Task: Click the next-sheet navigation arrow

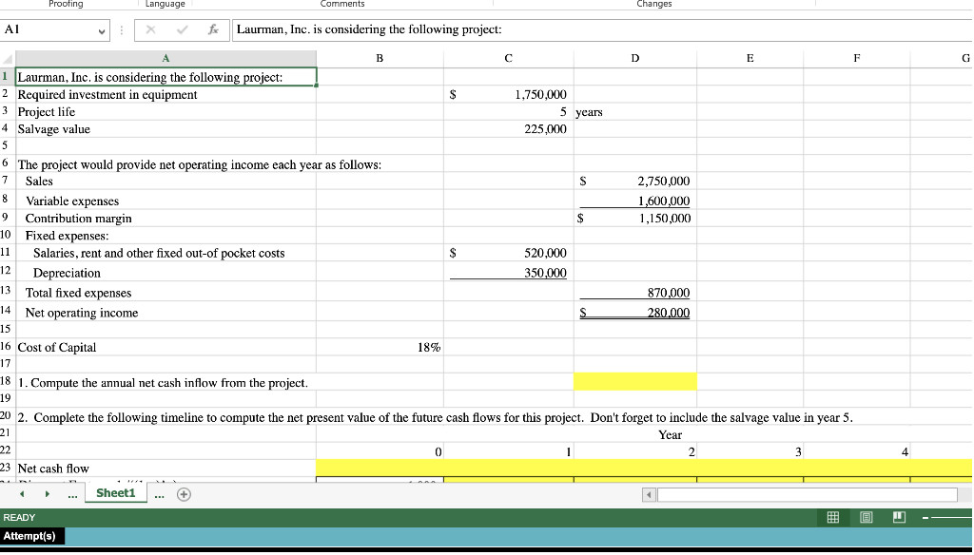Action: coord(47,494)
